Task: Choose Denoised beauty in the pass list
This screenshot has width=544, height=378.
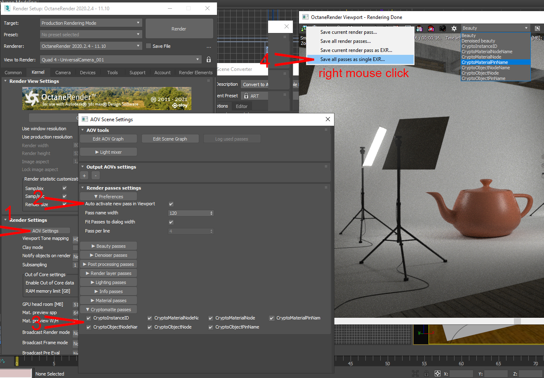Action: tap(496, 41)
